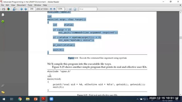Open Zoom app from taskbar
This screenshot has width=182, height=102.
tap(51, 99)
